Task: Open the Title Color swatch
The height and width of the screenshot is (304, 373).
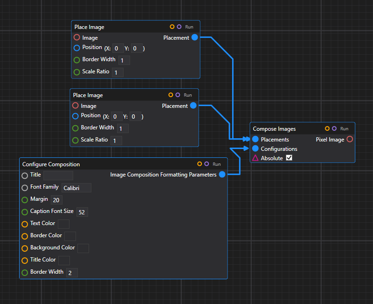Action: (x=64, y=261)
